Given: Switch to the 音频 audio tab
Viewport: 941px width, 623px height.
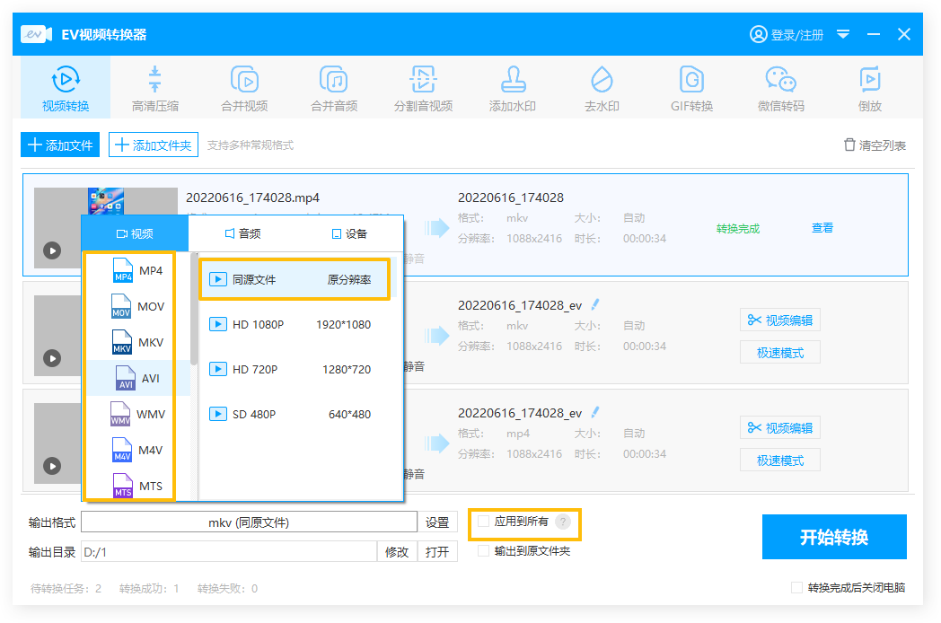Looking at the screenshot, I should (242, 233).
